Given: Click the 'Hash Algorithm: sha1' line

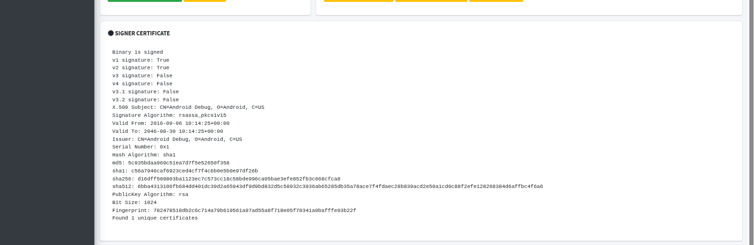Looking at the screenshot, I should (144, 155).
